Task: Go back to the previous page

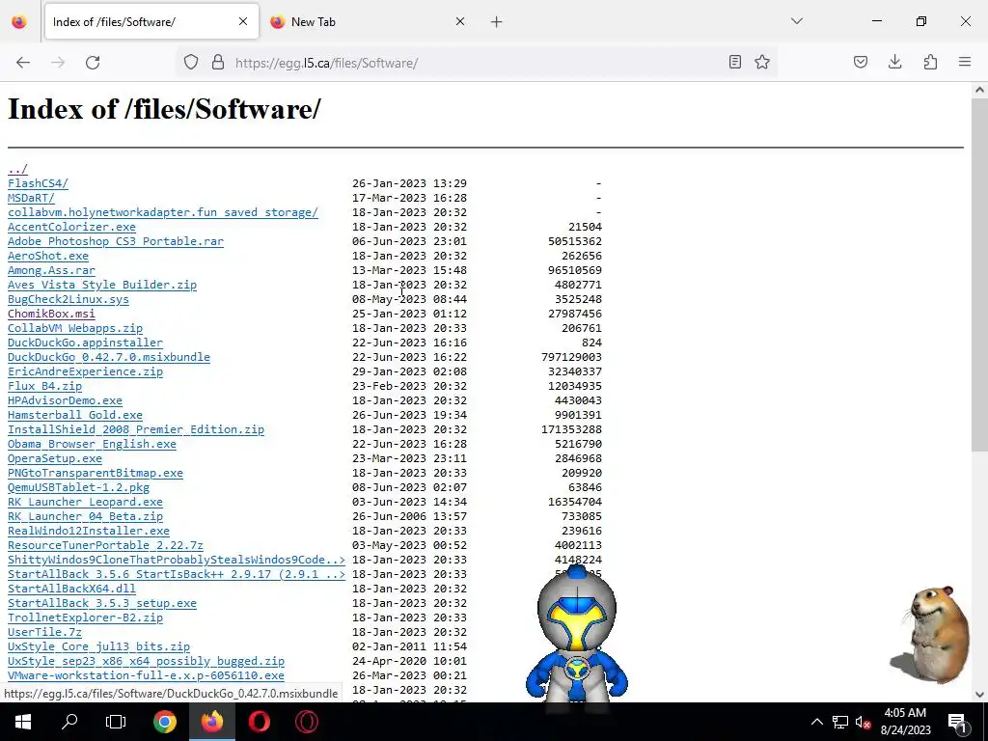Action: [23, 63]
